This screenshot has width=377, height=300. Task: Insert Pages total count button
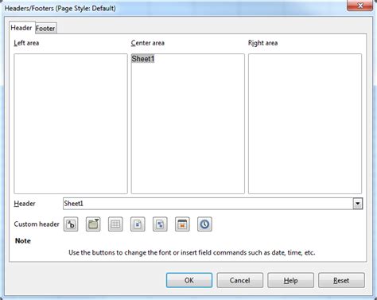[x=160, y=224]
